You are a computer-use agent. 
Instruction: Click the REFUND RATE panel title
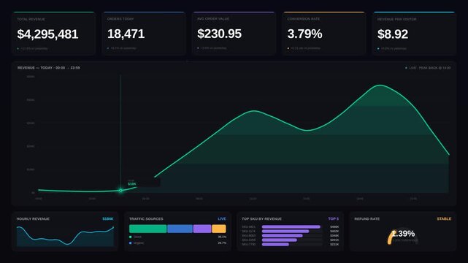pyautogui.click(x=367, y=219)
